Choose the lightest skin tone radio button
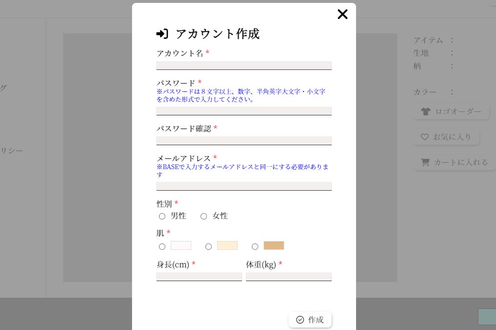496x330 pixels. tap(162, 246)
